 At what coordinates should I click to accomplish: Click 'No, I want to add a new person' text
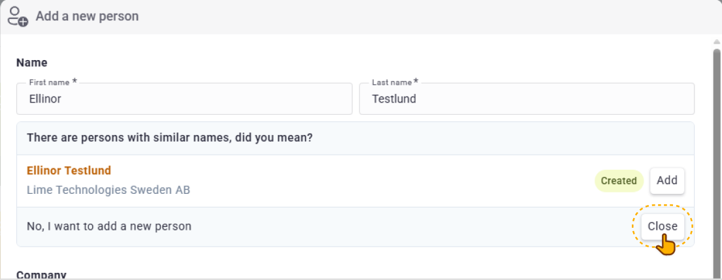click(109, 226)
